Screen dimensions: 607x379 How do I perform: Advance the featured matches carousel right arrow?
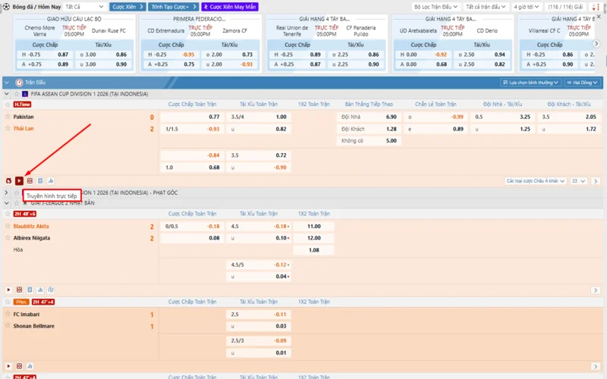tap(596, 44)
